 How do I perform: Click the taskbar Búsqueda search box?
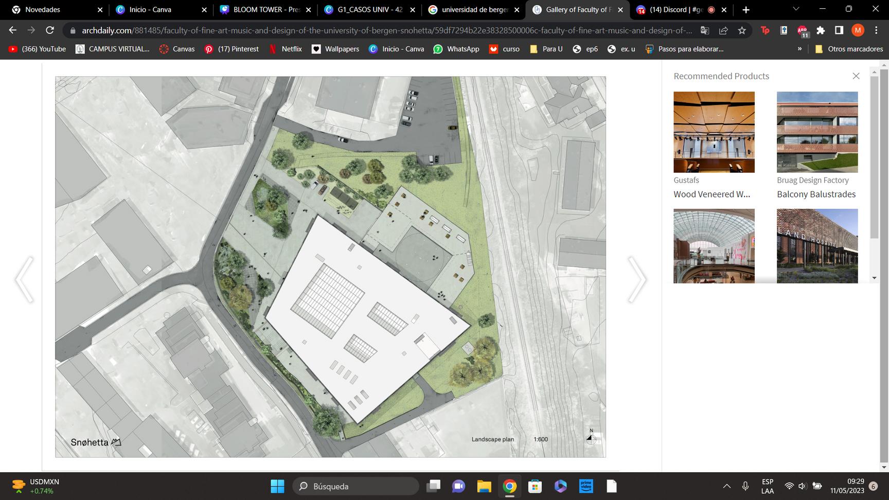pyautogui.click(x=355, y=486)
